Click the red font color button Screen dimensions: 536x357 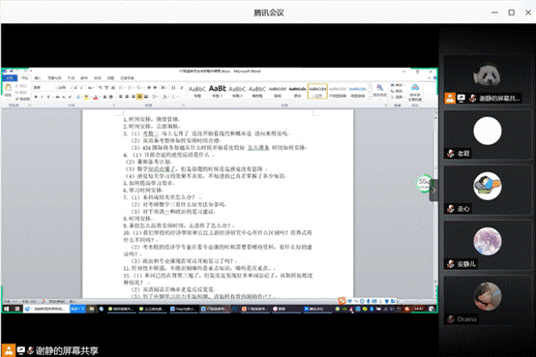pos(96,97)
